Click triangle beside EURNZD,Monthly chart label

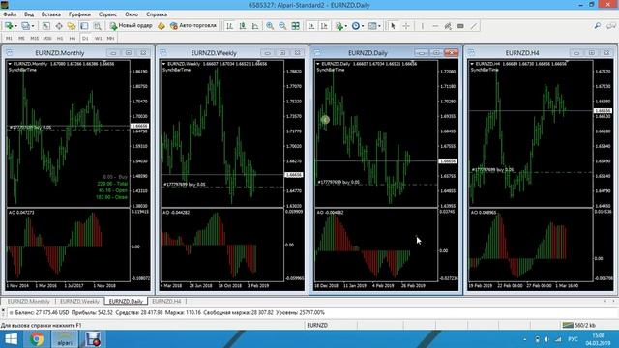[x=10, y=64]
